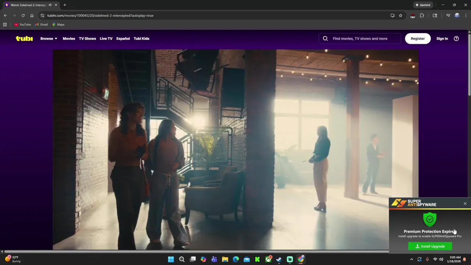This screenshot has width=471, height=265.
Task: Go back with the browser back arrow
Action: 5,15
